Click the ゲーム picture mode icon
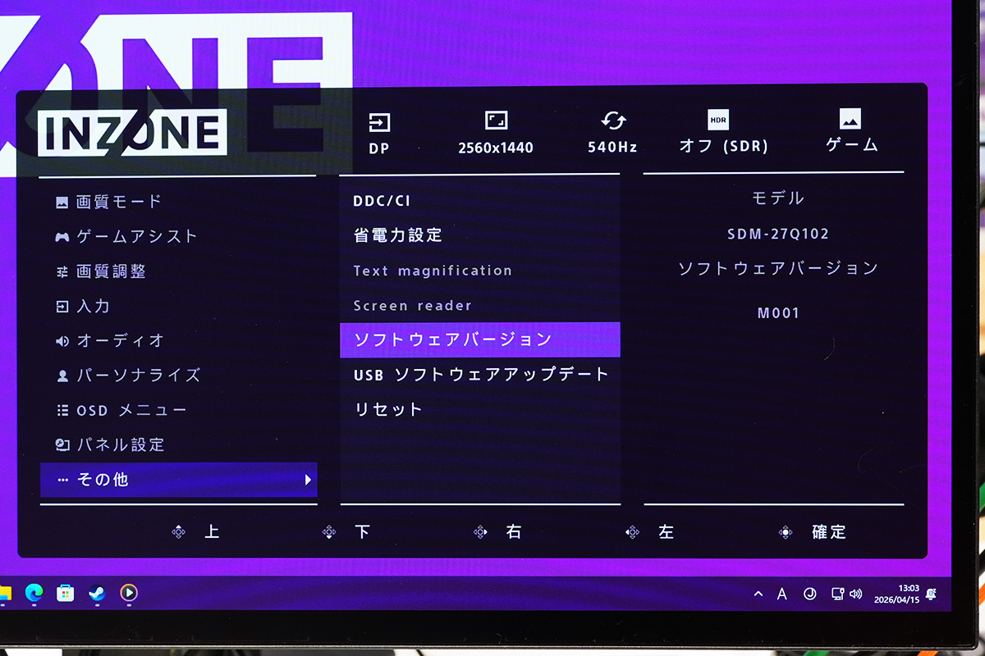The image size is (985, 656). (850, 120)
